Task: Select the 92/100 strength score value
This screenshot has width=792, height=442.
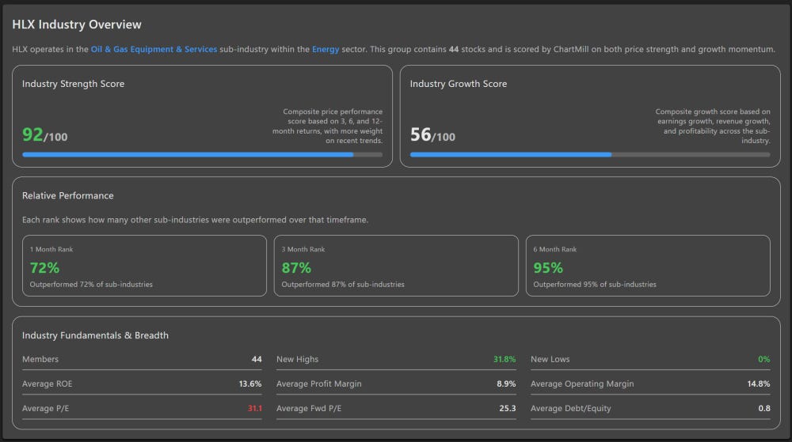Action: pos(44,135)
